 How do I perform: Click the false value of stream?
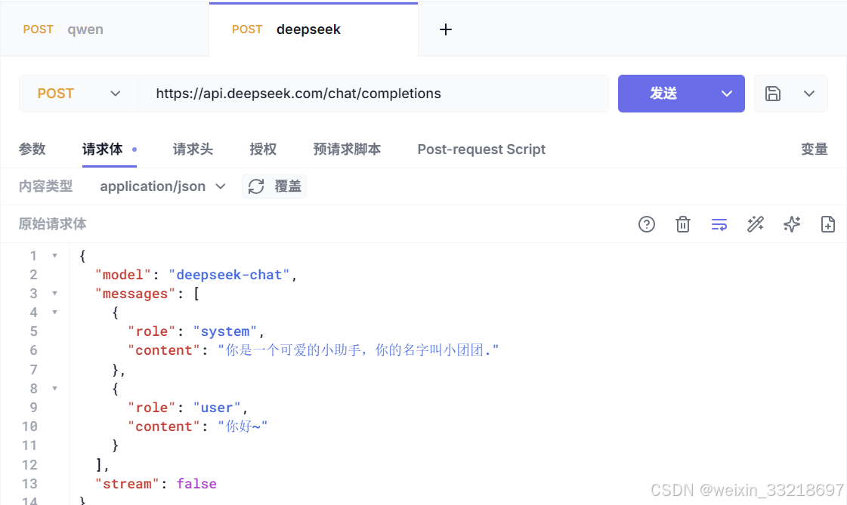pos(196,484)
